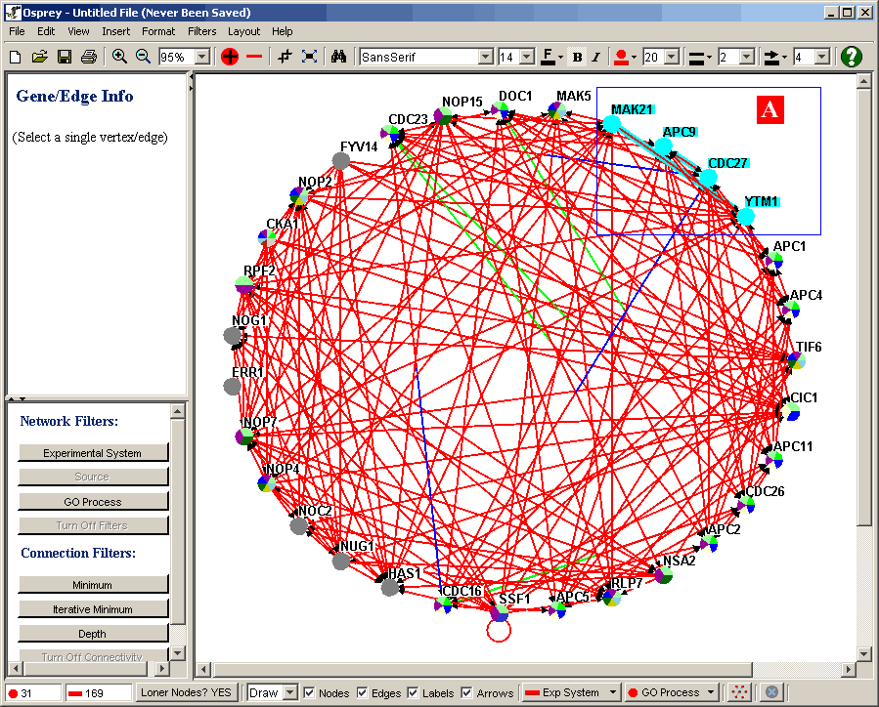Open help with the green question mark
This screenshot has height=707, width=879.
pyautogui.click(x=851, y=57)
